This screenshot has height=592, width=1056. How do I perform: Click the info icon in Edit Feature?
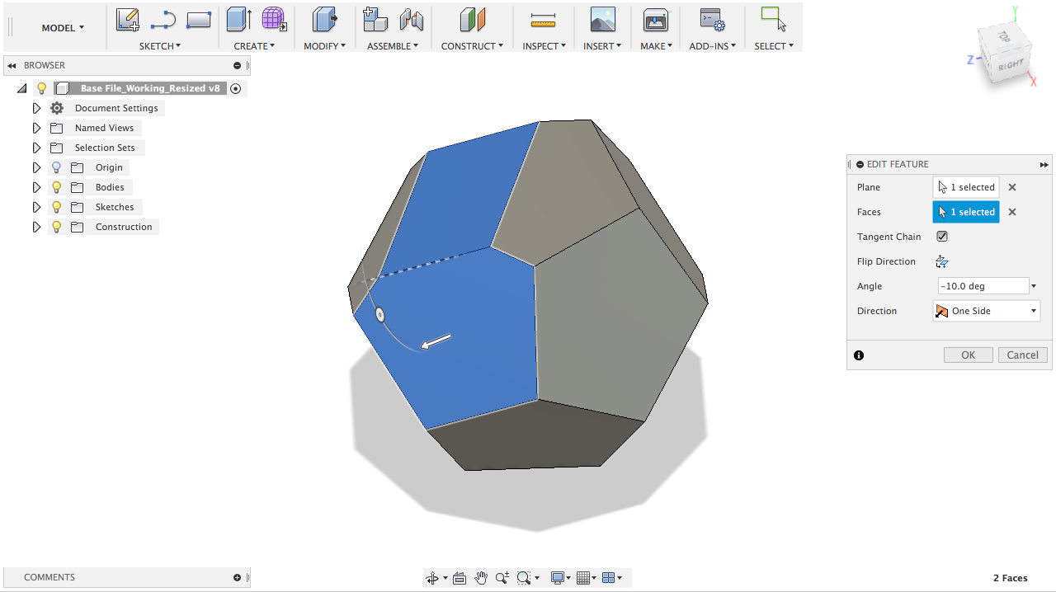tap(859, 355)
